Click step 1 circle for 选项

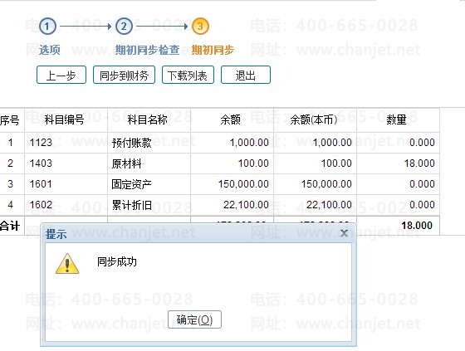(47, 27)
